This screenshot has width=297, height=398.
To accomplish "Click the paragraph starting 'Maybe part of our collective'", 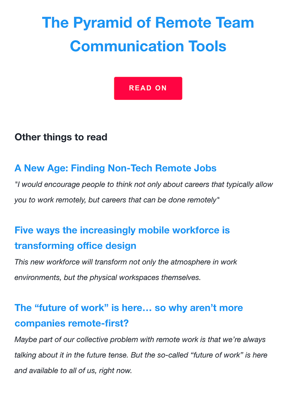I will (141, 355).
